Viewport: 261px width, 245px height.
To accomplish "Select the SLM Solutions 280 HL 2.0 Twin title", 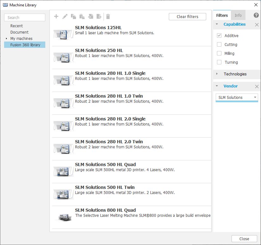I will (109, 142).
